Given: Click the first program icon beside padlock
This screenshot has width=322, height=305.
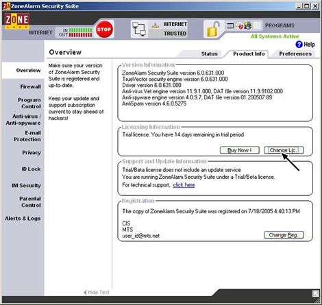Looking at the screenshot, I should (x=230, y=25).
